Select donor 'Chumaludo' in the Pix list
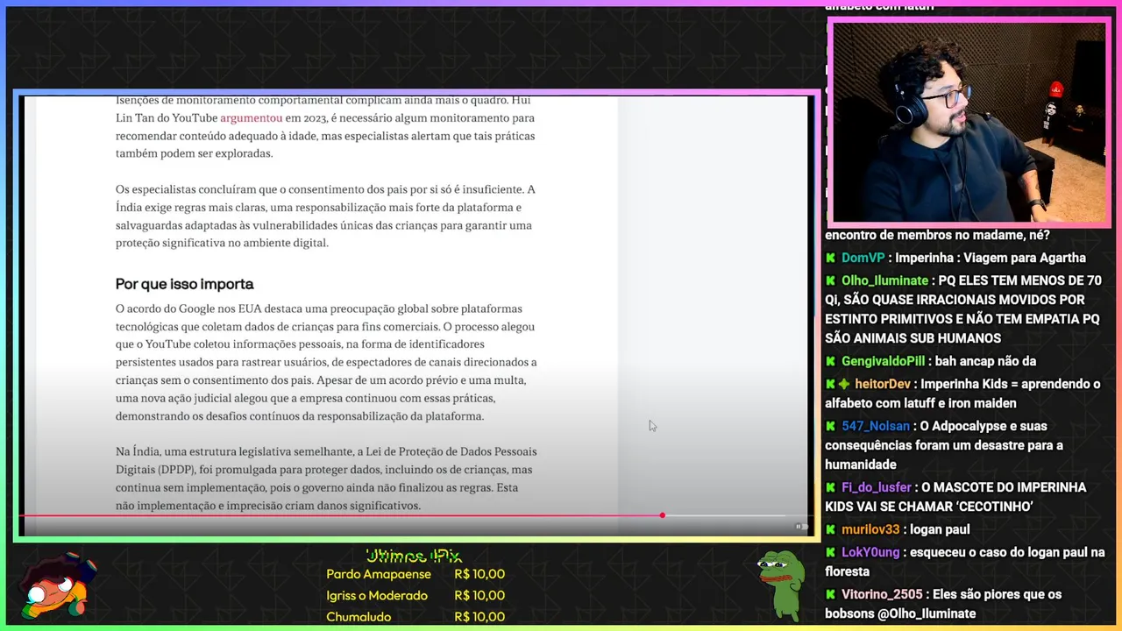This screenshot has height=631, width=1122. point(359,617)
